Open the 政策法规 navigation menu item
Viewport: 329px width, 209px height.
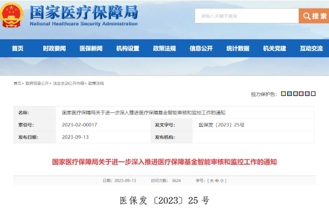click(x=164, y=48)
